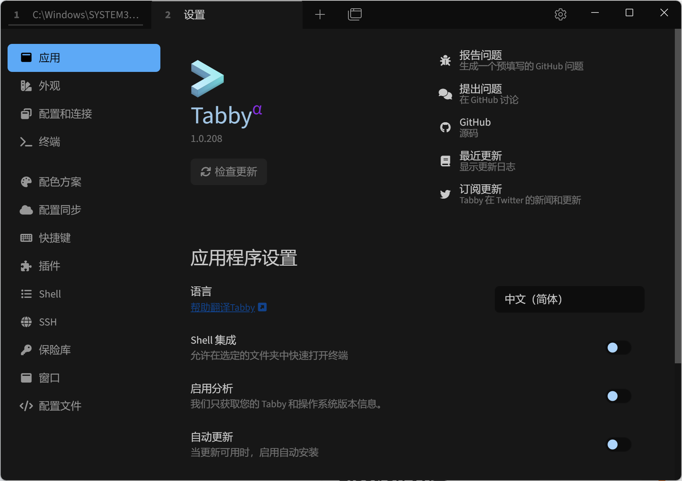Viewport: 682px width, 481px height.
Task: Open the 帮助翻译Tabby link
Action: (x=222, y=307)
